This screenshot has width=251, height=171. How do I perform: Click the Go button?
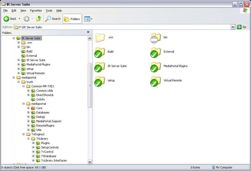click(x=242, y=27)
